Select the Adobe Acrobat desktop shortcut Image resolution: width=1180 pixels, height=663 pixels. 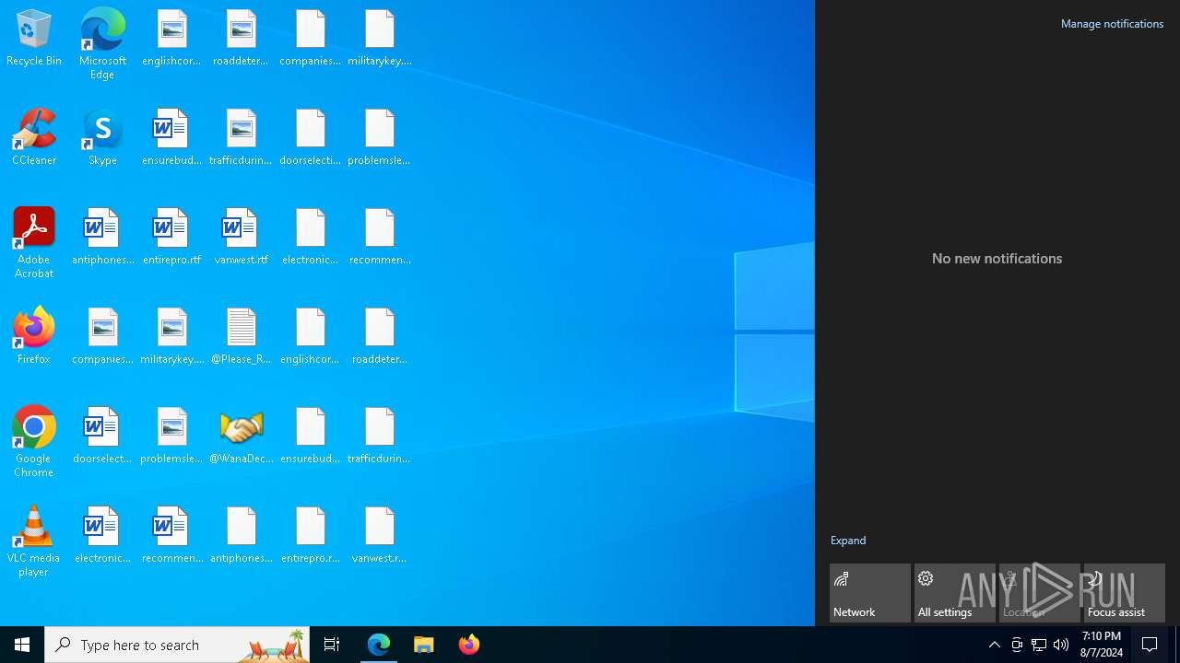pos(34,243)
